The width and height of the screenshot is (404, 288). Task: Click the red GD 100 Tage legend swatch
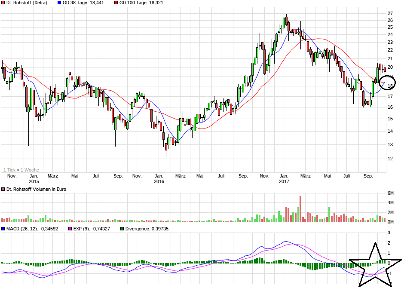pyautogui.click(x=116, y=3)
